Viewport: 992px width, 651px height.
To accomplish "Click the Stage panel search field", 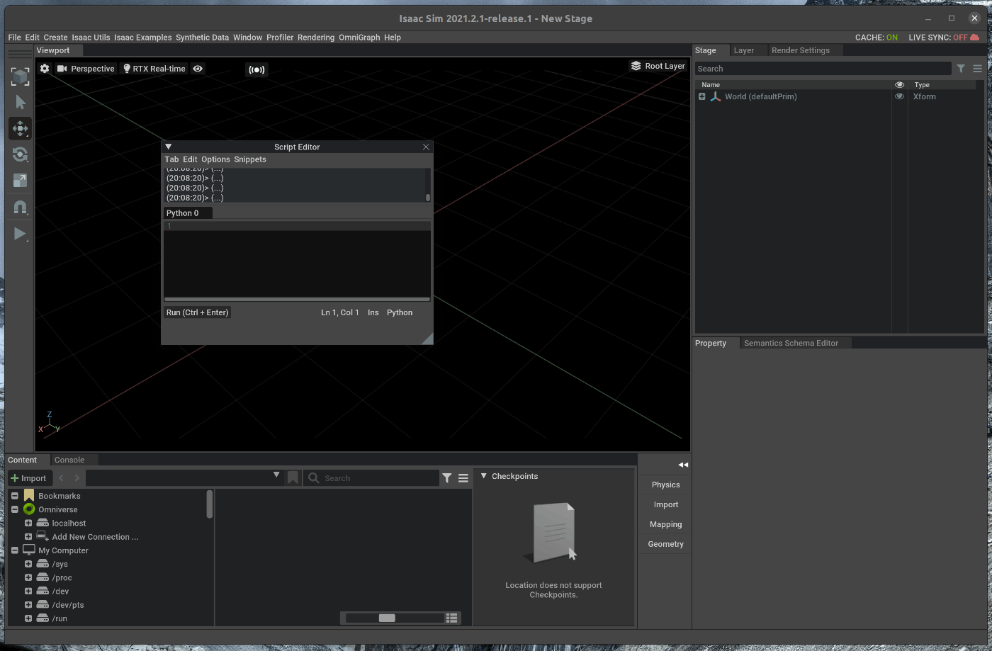I will click(x=823, y=69).
